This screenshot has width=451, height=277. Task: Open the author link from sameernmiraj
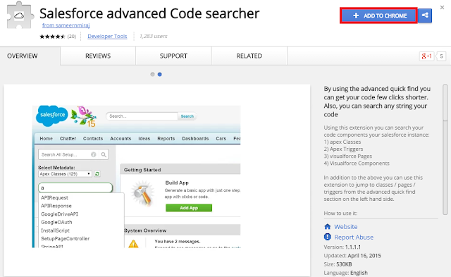click(66, 25)
